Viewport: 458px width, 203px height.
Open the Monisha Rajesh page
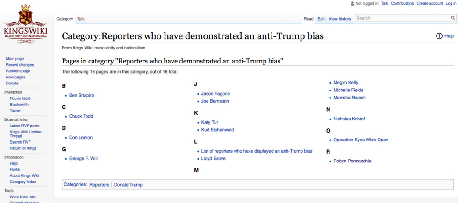click(350, 98)
